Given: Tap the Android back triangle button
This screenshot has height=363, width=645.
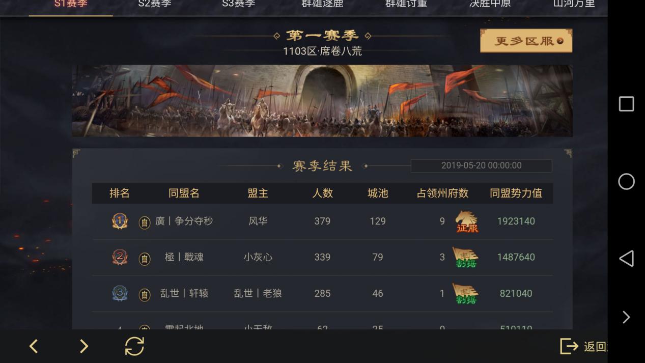Looking at the screenshot, I should point(626,259).
